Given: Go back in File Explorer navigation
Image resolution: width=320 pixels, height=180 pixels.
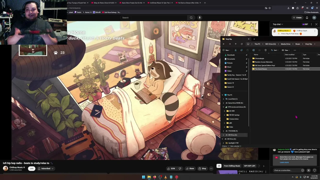Looking at the screenshot, I should coord(224,44).
